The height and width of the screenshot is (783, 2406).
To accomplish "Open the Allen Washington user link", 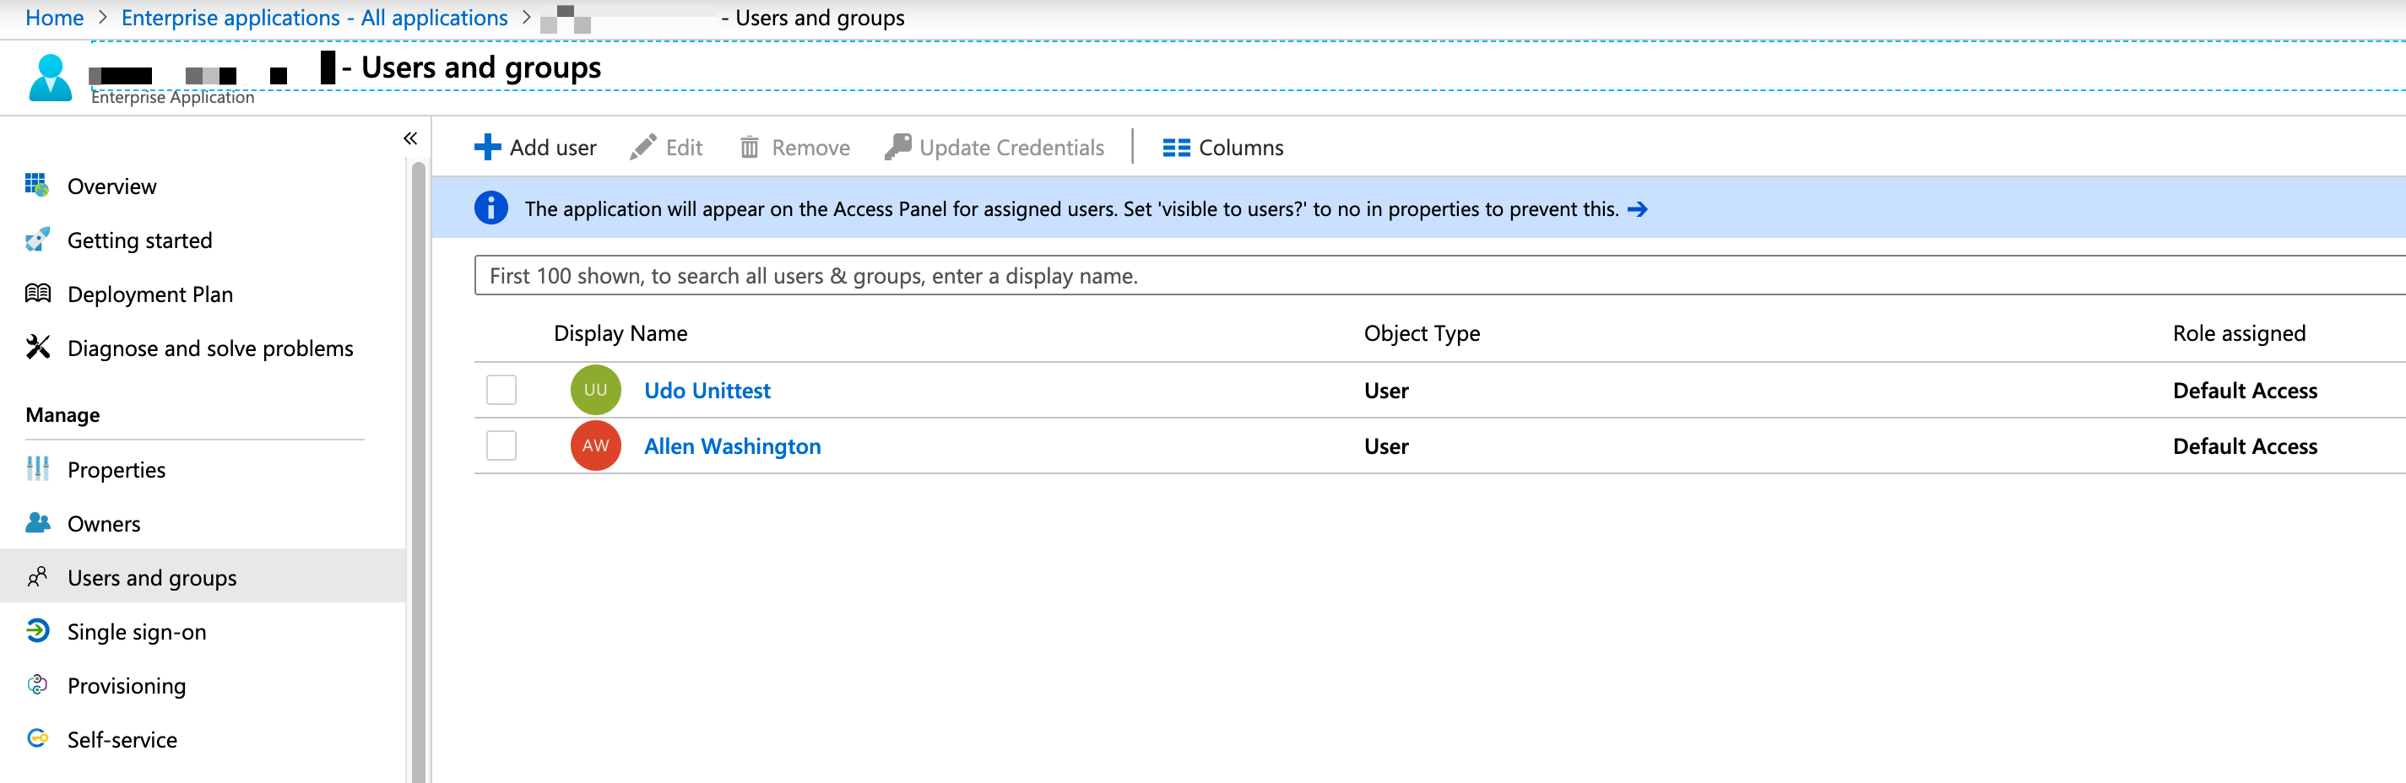I will (x=732, y=446).
